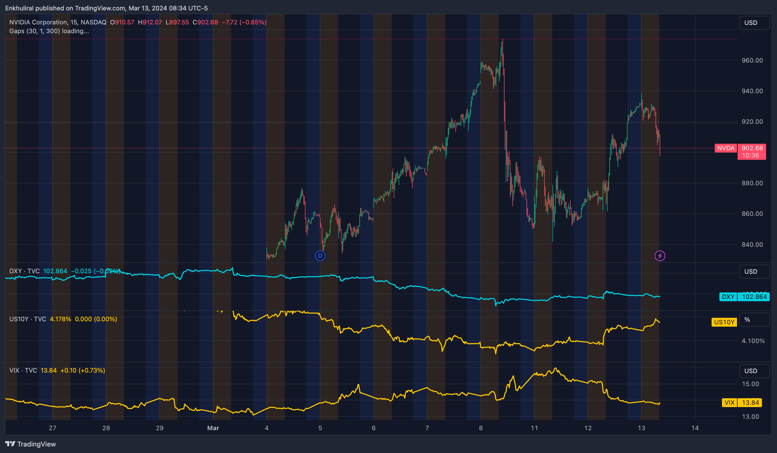Click the purple lightning event icon
Image resolution: width=777 pixels, height=453 pixels.
pos(659,256)
